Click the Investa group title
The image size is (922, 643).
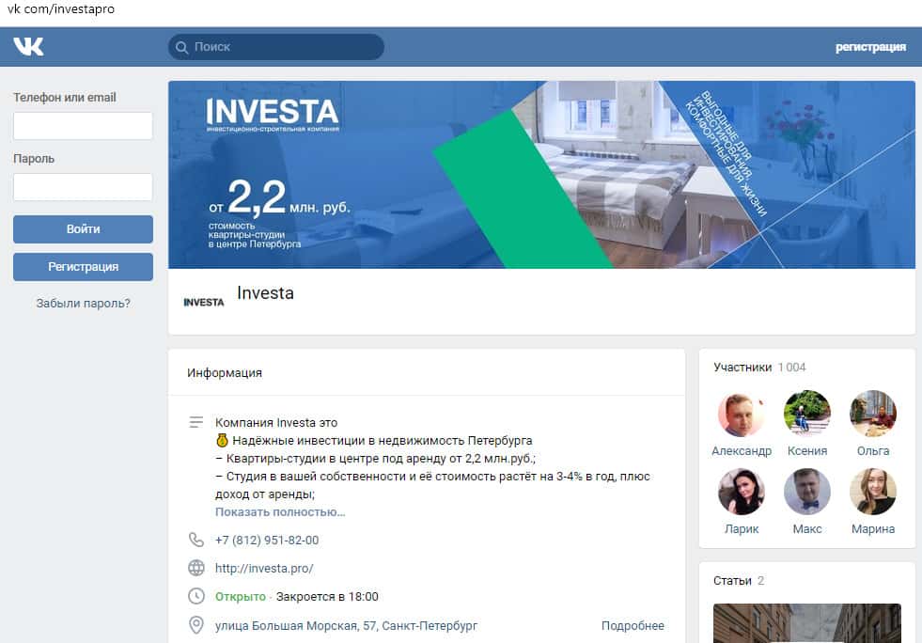click(x=265, y=293)
